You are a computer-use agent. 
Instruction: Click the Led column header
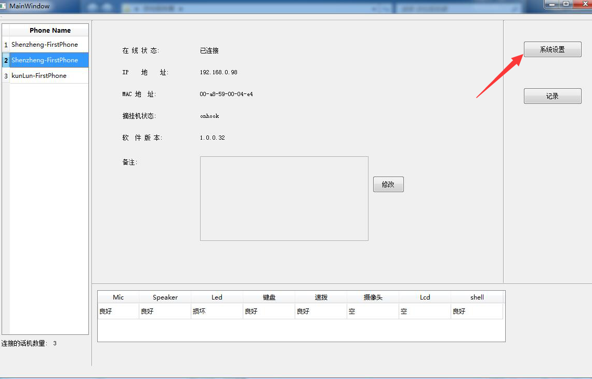pos(217,297)
